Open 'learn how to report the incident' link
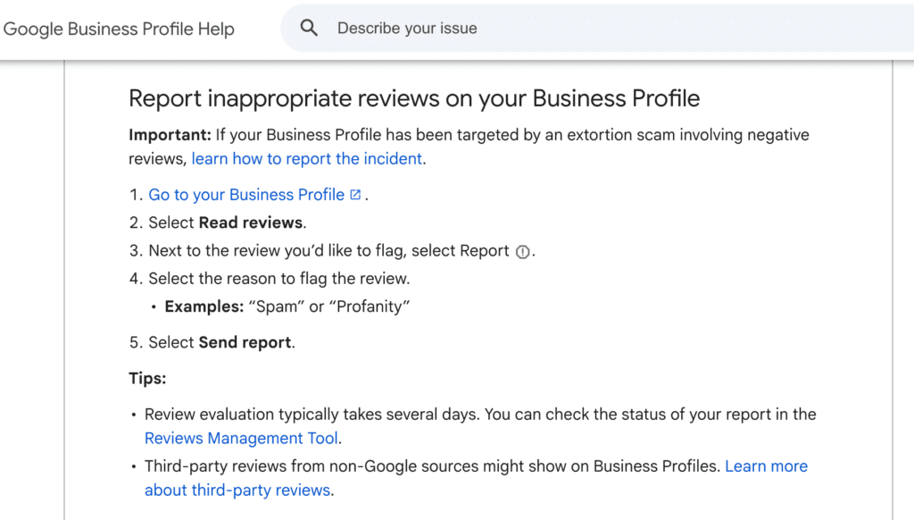Viewport: 914px width, 520px height. [307, 159]
